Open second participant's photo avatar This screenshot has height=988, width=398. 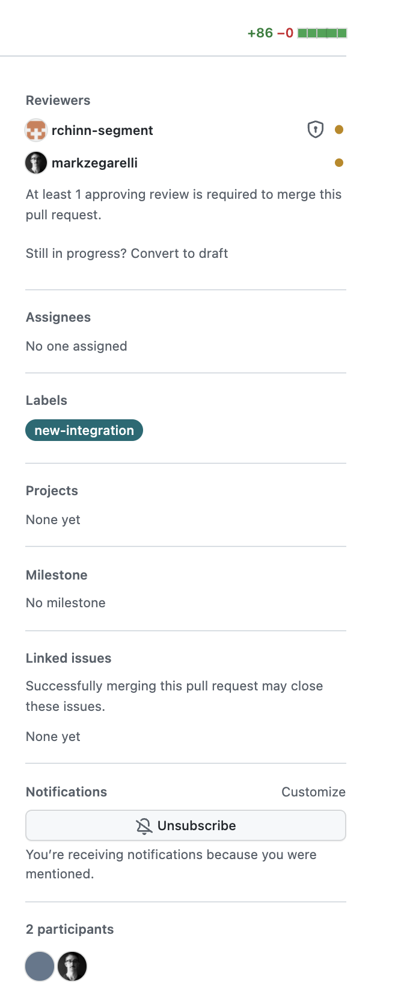(x=72, y=966)
